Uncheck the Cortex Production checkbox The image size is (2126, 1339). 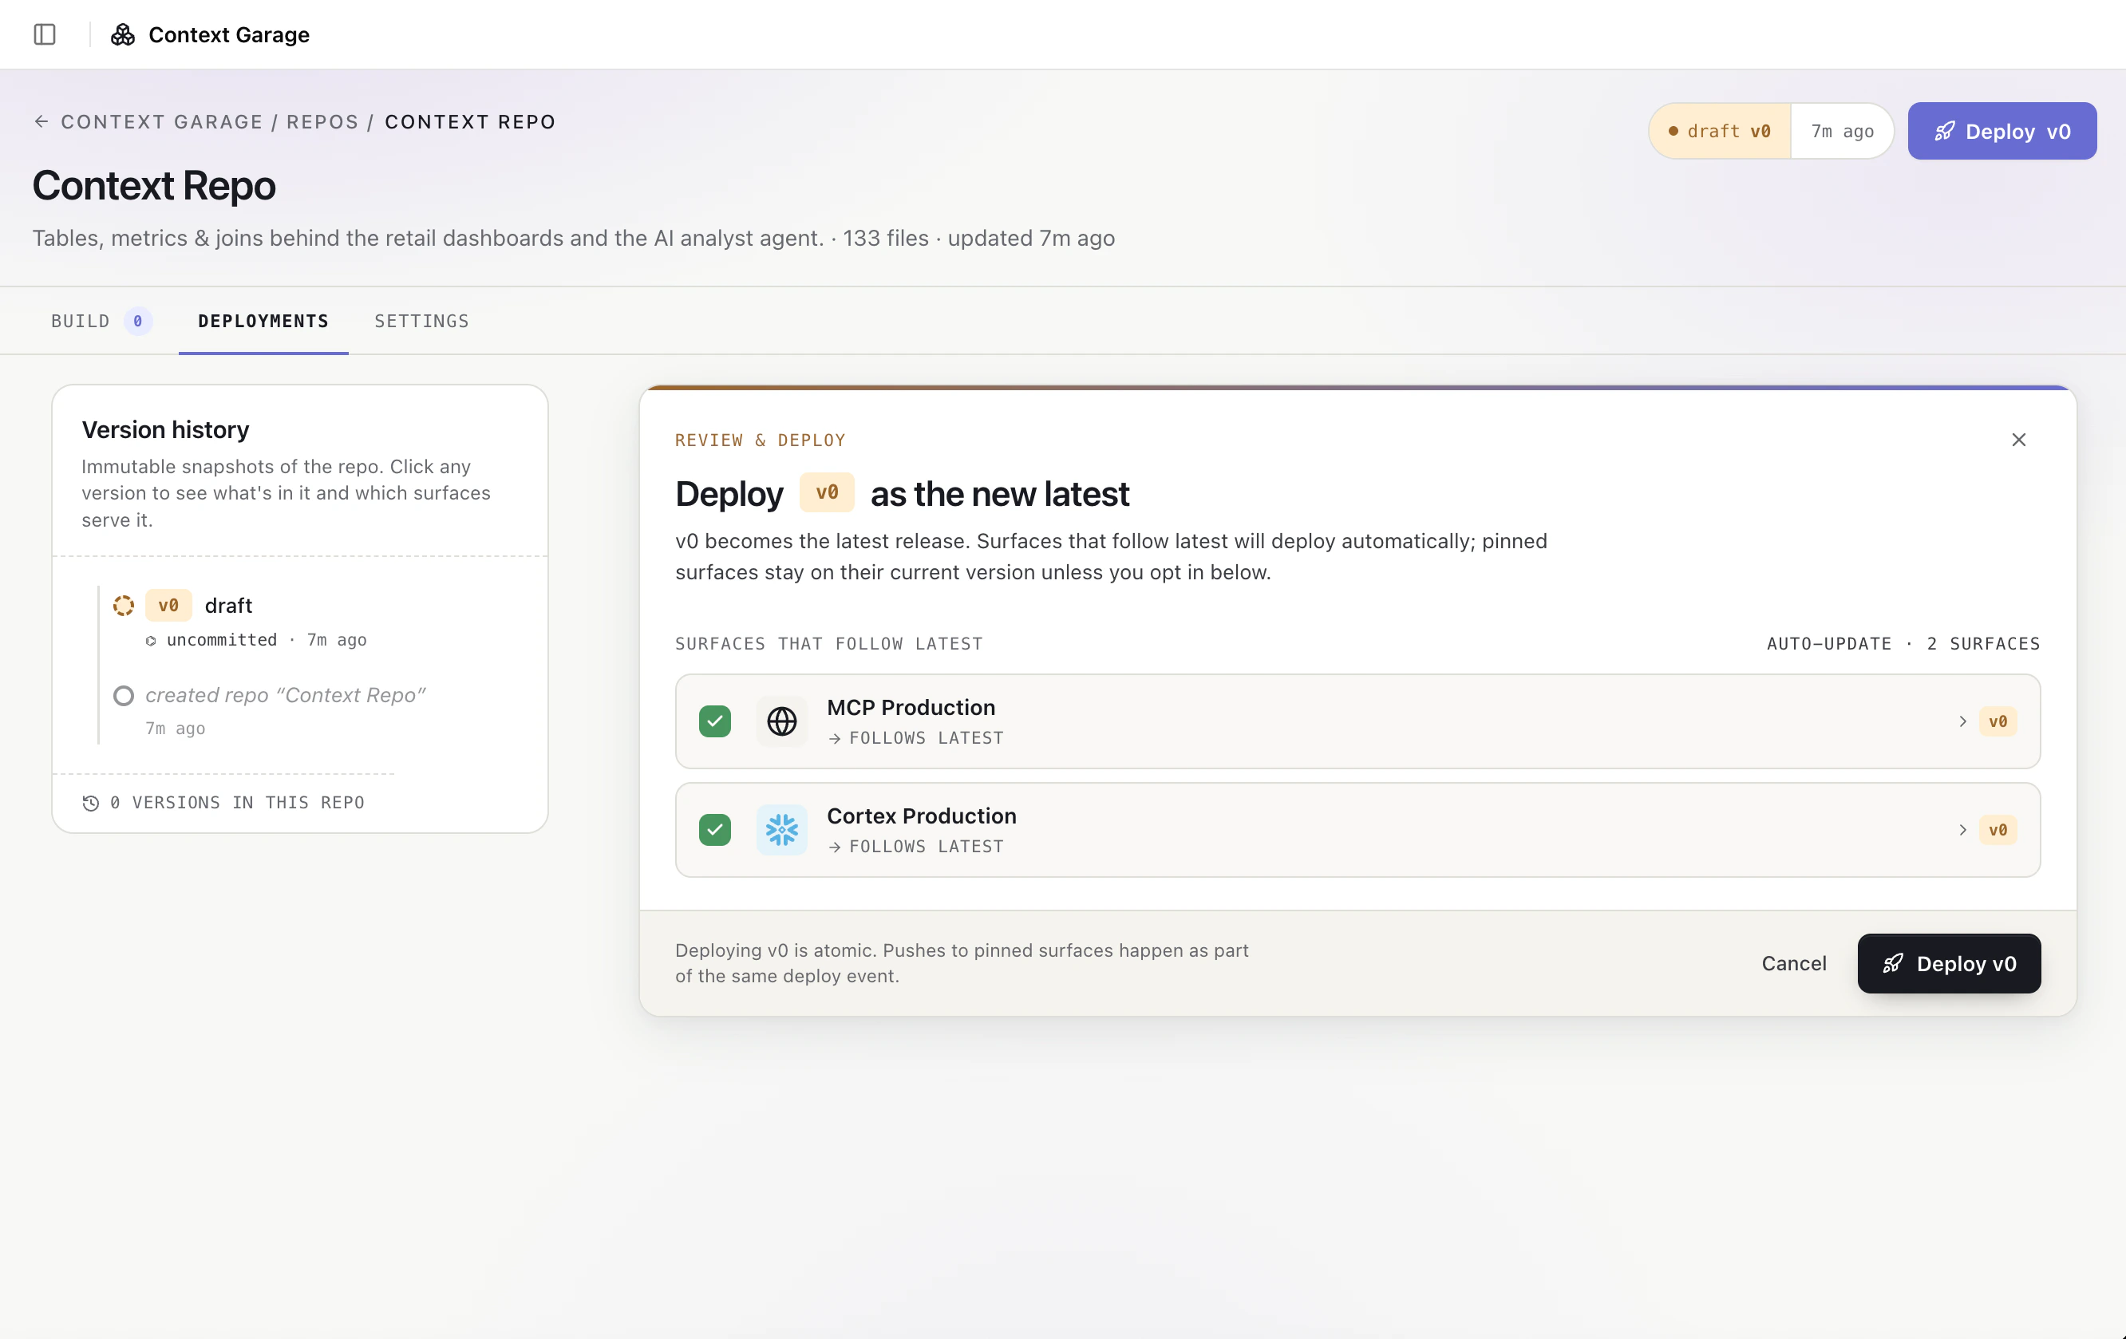click(x=714, y=830)
